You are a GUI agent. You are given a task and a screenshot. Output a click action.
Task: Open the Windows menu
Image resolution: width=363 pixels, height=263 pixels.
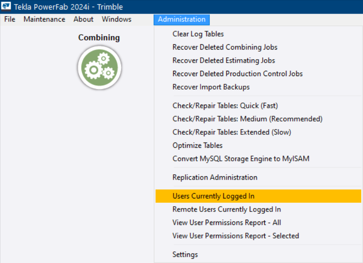coord(117,19)
